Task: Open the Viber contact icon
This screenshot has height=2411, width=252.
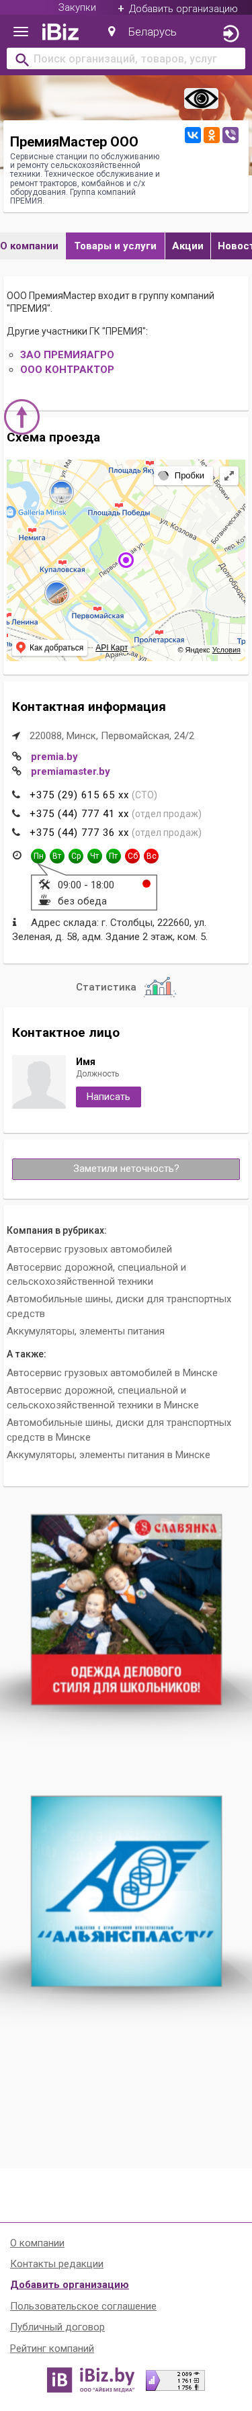Action: [230, 135]
